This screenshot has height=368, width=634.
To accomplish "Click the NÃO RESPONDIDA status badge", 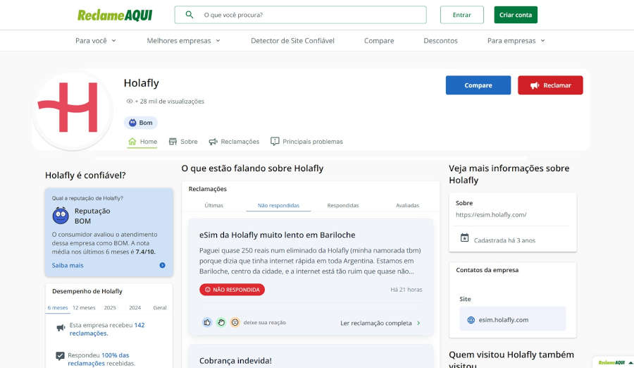I will coord(232,290).
